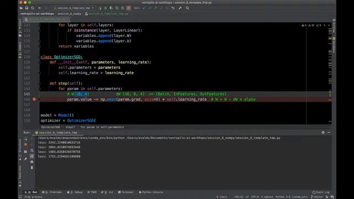Click the ventspils-ai-workhops breadcrumb

(x=37, y=14)
